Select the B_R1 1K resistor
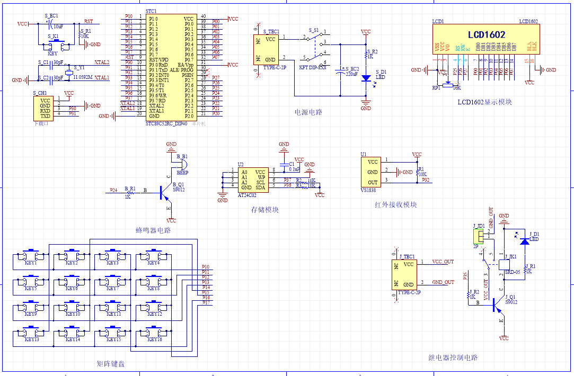This screenshot has width=574, height=376. (x=129, y=193)
